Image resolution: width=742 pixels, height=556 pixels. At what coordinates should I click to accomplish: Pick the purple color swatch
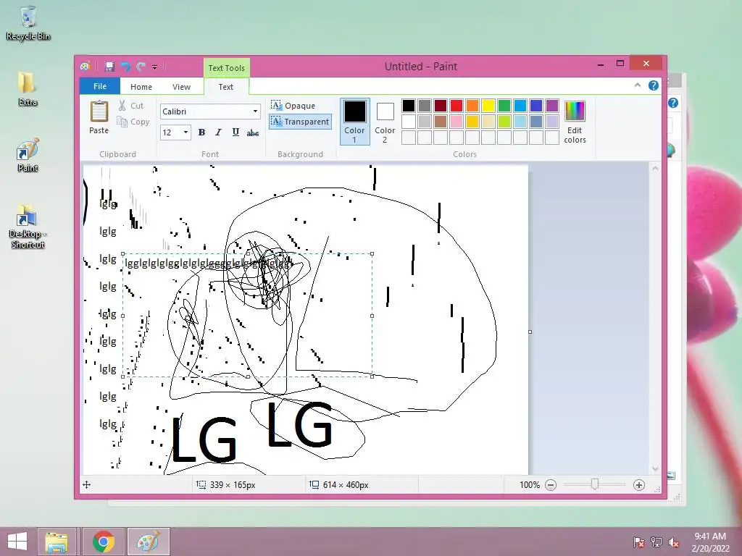[x=551, y=106]
